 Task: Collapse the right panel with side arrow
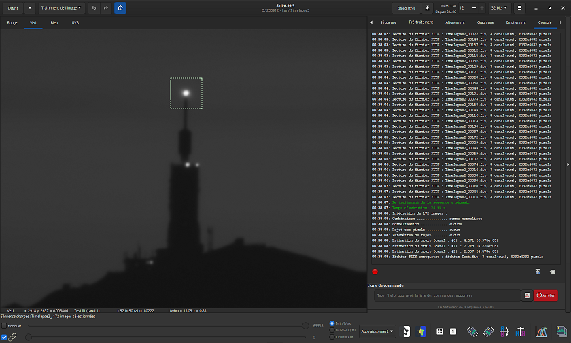click(568, 165)
